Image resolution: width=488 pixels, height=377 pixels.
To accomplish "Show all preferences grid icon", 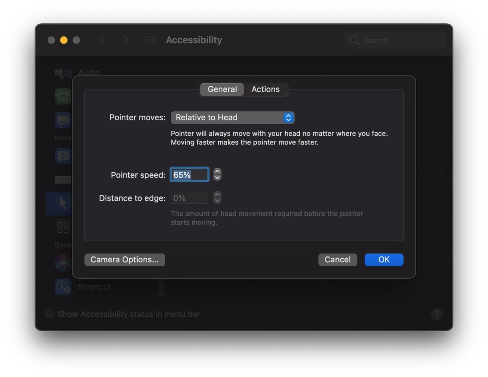I will pyautogui.click(x=151, y=40).
